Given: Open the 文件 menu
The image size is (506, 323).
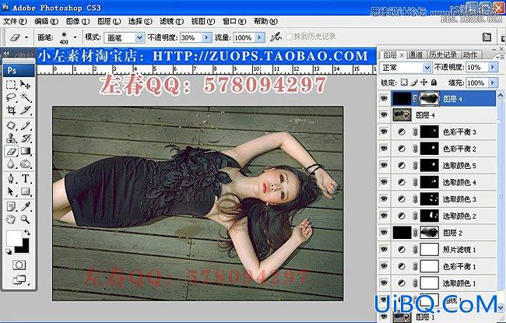Looking at the screenshot, I should (x=15, y=21).
